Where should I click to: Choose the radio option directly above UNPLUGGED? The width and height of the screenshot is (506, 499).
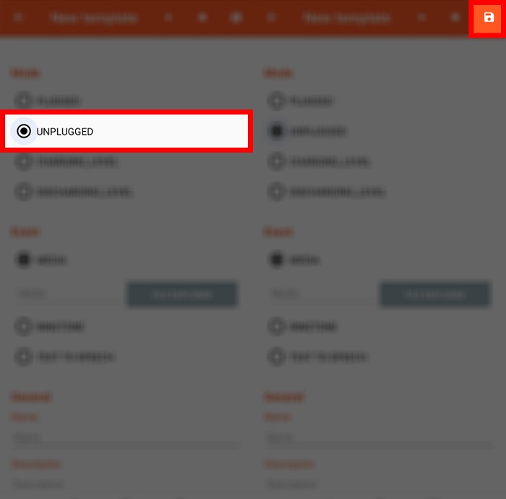[x=48, y=101]
